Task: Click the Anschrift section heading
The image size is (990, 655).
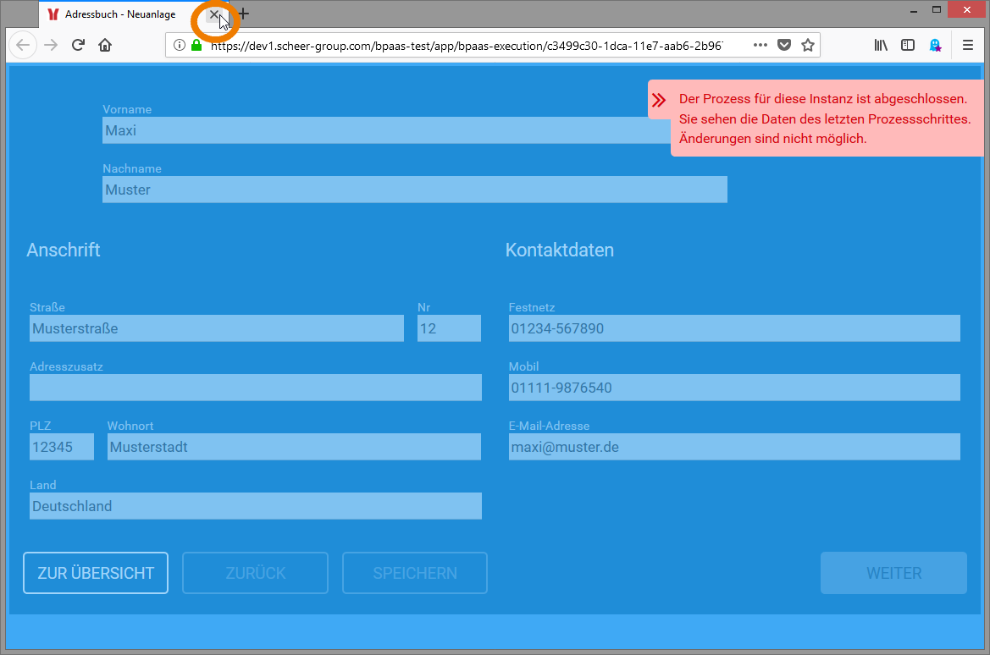Action: click(x=64, y=250)
